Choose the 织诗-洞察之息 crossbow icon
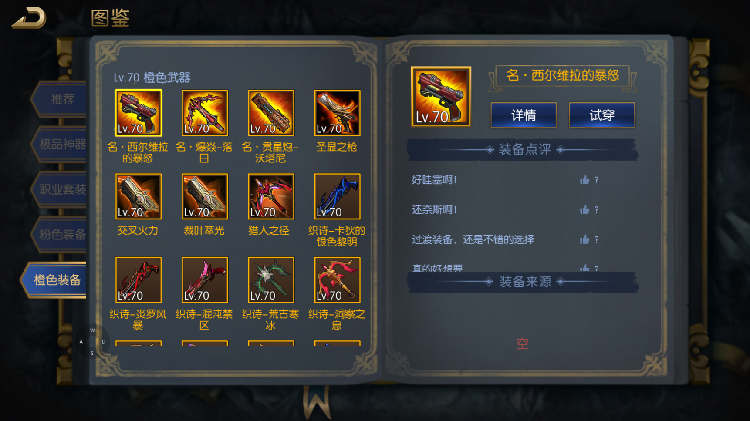Image resolution: width=750 pixels, height=421 pixels. pyautogui.click(x=337, y=280)
